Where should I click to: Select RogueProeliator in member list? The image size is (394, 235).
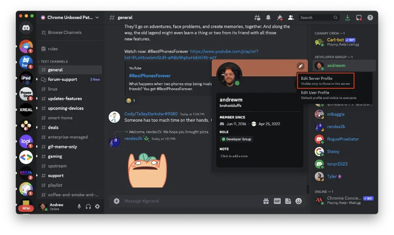pos(344,139)
